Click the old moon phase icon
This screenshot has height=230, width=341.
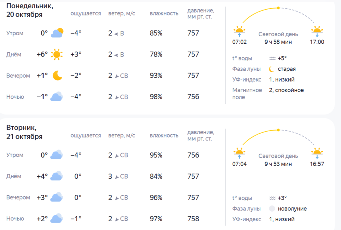point(272,69)
